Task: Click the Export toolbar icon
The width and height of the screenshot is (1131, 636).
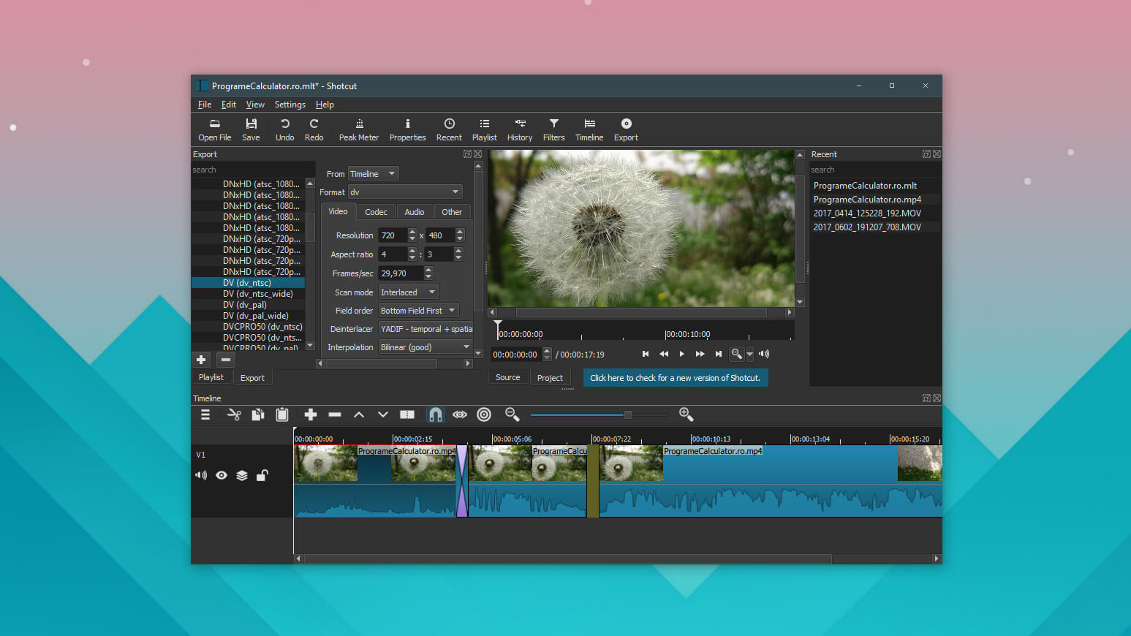Action: [x=626, y=129]
